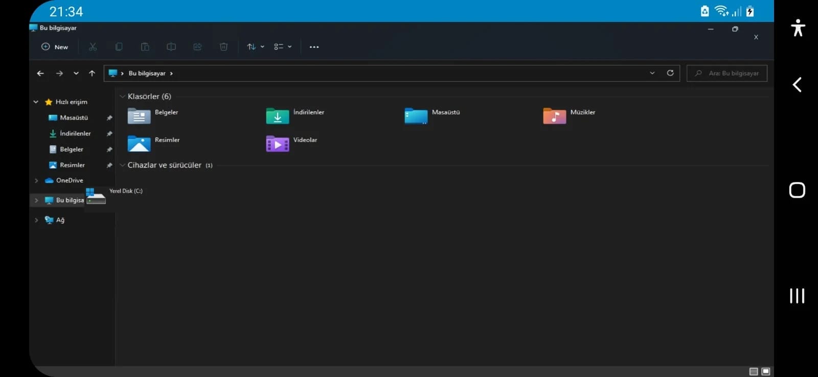
Task: Click pin icon next to sidebar İndirilenler
Action: tap(109, 134)
